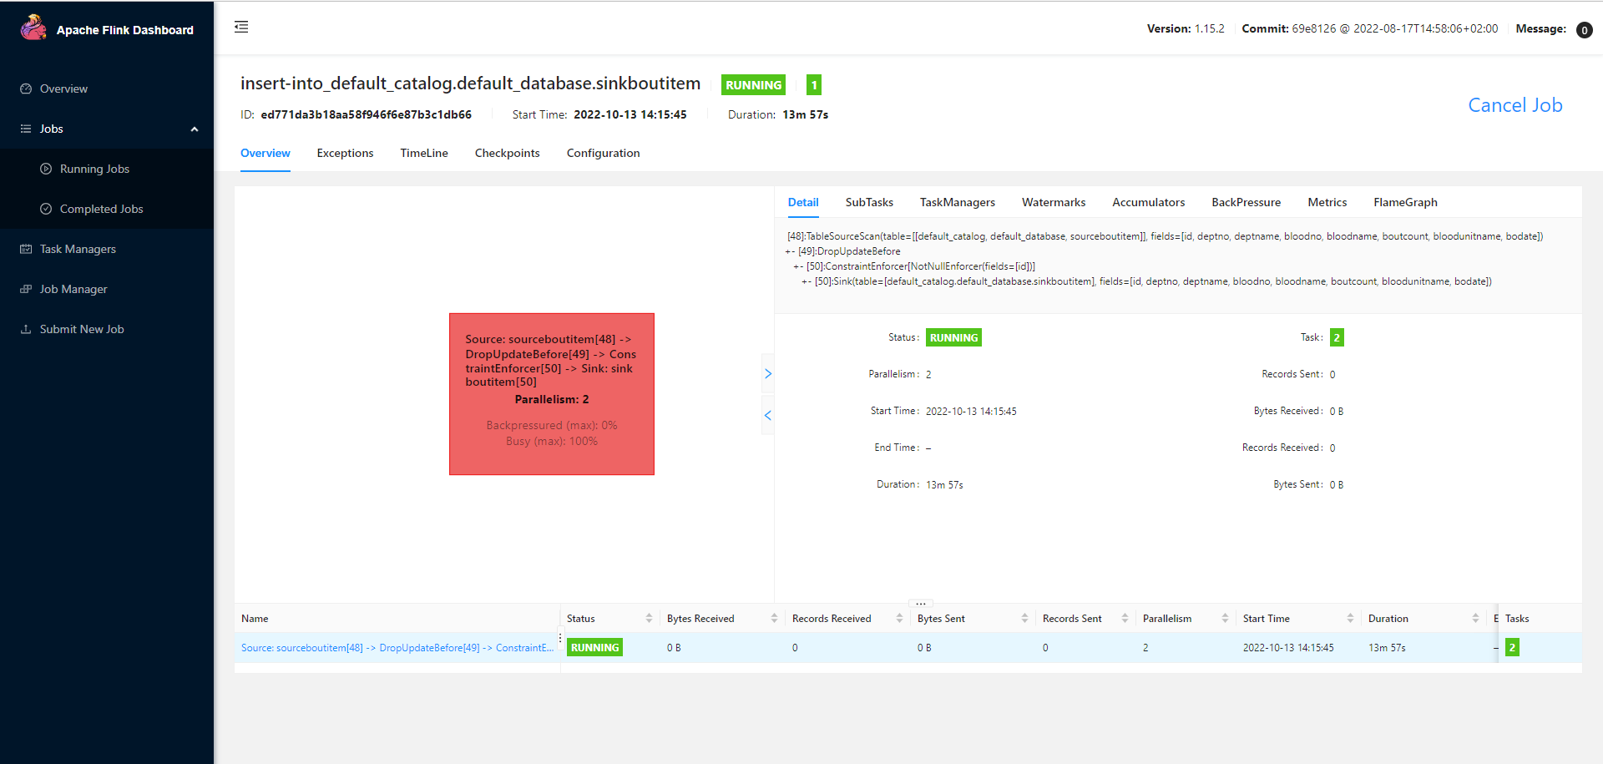The image size is (1603, 764).
Task: Click the Task Managers icon in the sidebar
Action: click(26, 249)
